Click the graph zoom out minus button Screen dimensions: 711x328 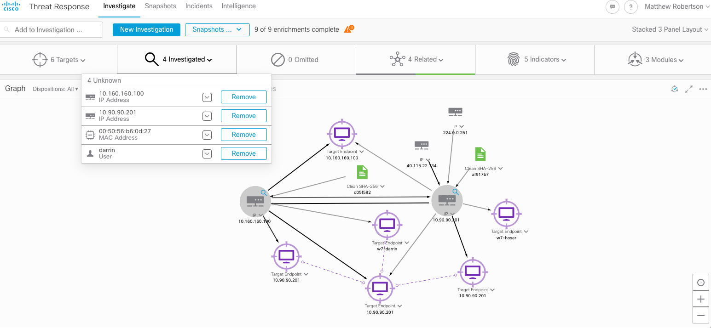pos(701,316)
